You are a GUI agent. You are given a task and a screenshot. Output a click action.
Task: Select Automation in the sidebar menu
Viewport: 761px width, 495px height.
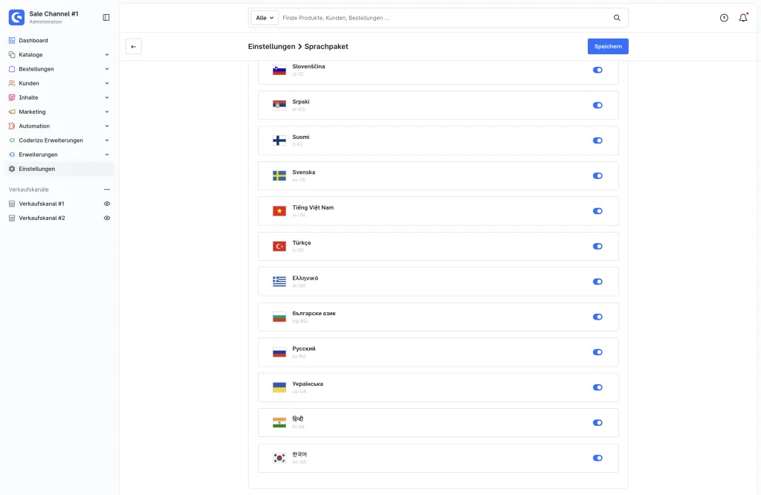click(x=34, y=126)
